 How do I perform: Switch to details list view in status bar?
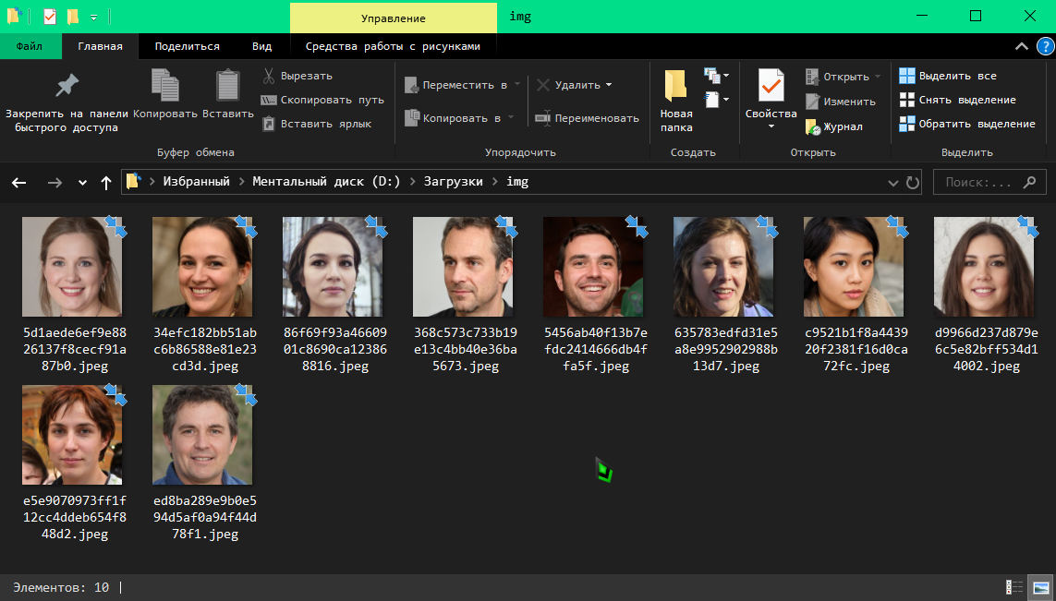click(1014, 587)
